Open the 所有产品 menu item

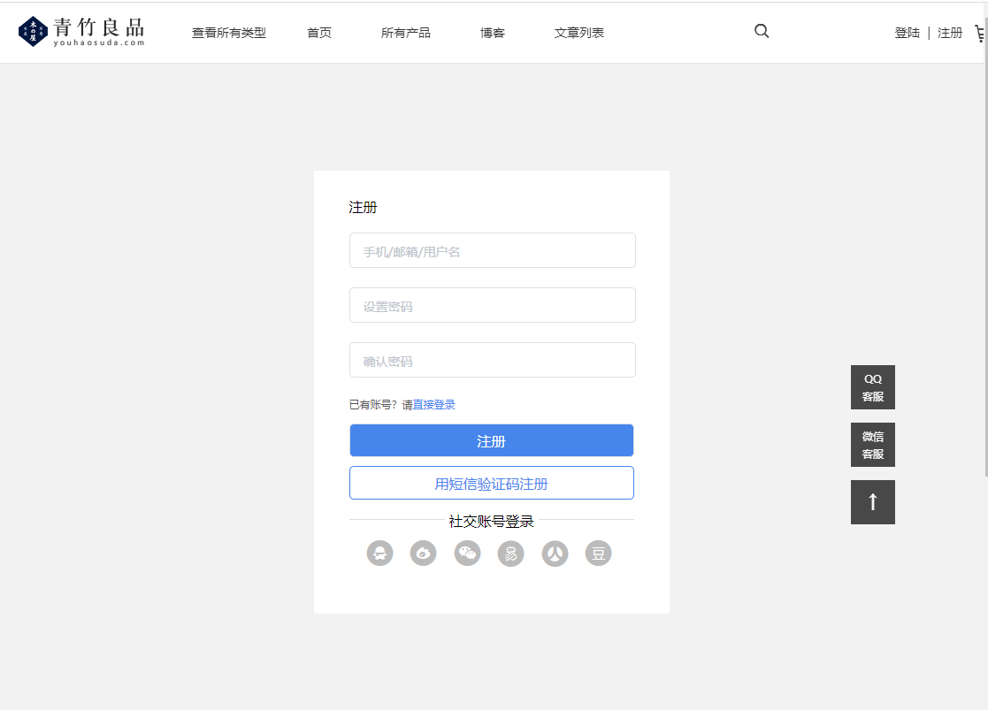tap(406, 33)
